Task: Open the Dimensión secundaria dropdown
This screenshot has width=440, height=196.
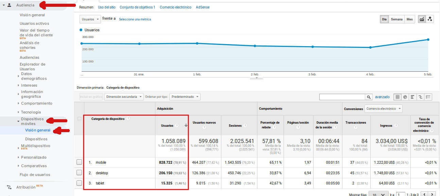Action: pos(124,97)
